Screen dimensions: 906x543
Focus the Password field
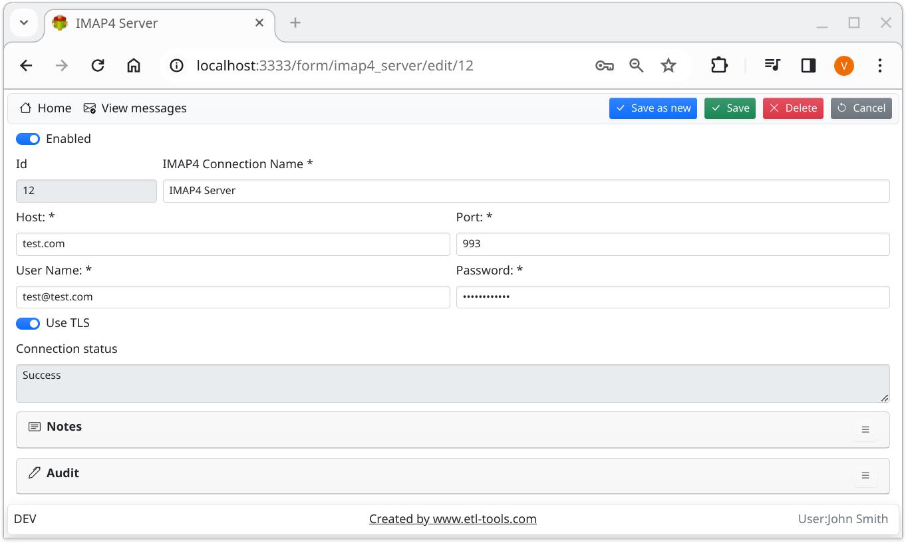tap(673, 297)
